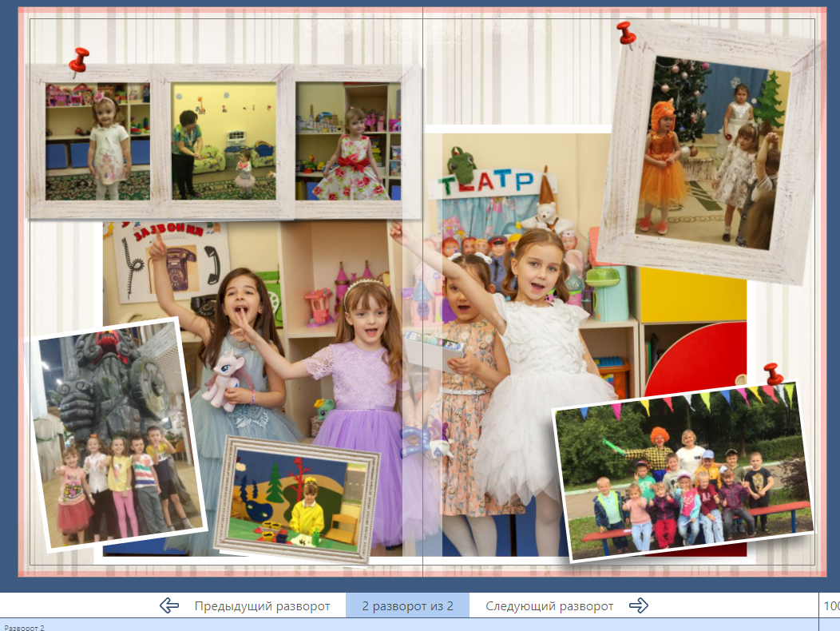Click the '2 разворот из 2' indicator
Viewport: 840px width, 631px height.
[x=407, y=606]
